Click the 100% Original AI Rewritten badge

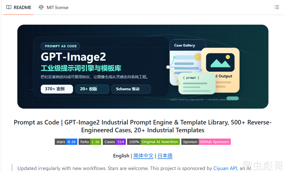pyautogui.click(x=153, y=142)
